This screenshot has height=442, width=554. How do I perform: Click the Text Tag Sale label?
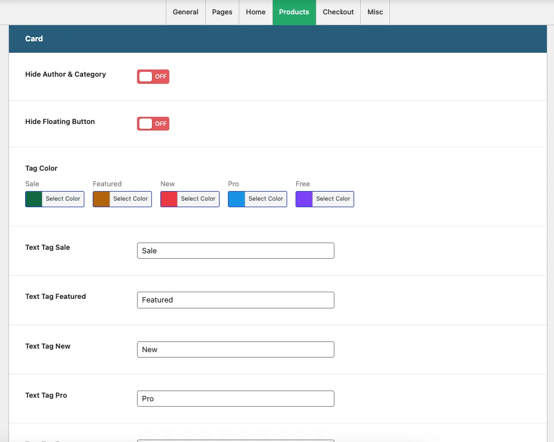pyautogui.click(x=47, y=247)
